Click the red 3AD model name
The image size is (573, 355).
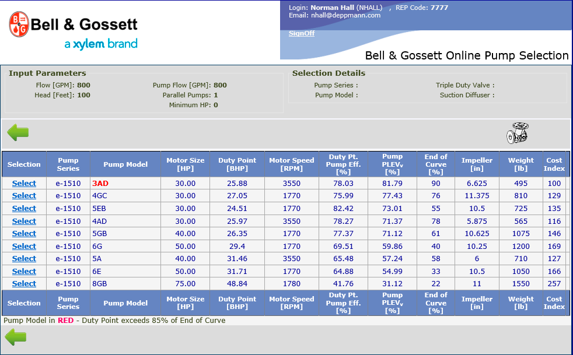[100, 184]
